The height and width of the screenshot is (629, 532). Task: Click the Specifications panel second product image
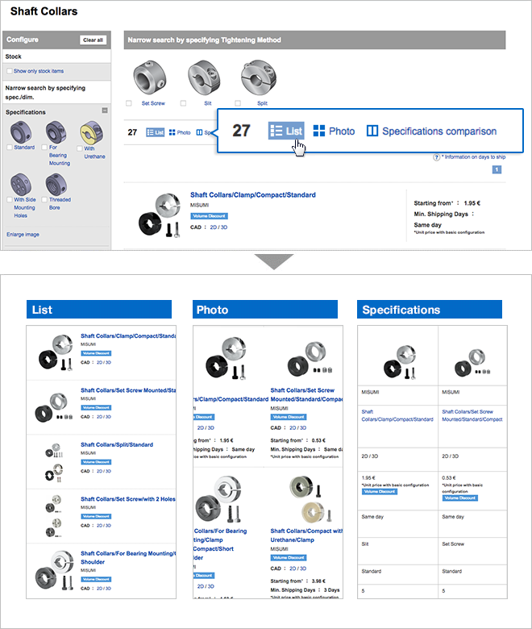point(472,363)
